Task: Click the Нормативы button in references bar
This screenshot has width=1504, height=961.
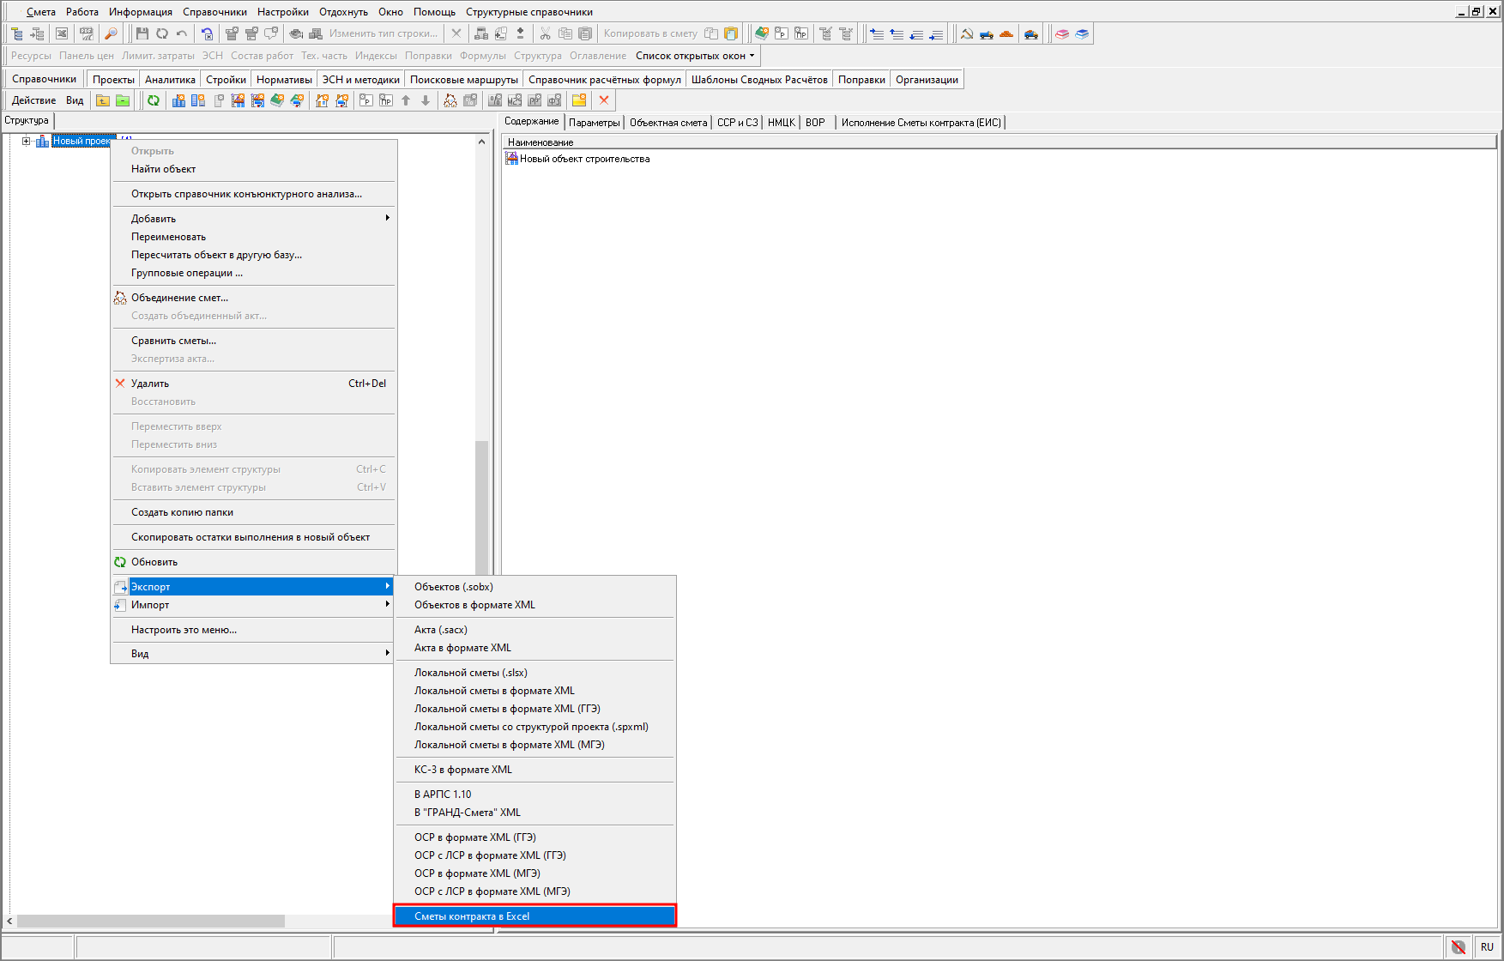Action: 284,80
